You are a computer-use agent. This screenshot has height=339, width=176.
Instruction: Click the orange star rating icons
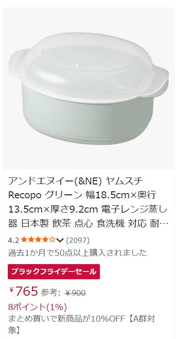(x=38, y=240)
